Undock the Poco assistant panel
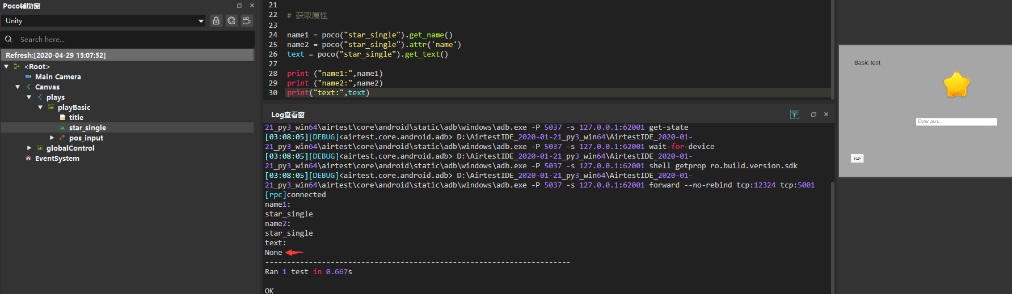 239,6
